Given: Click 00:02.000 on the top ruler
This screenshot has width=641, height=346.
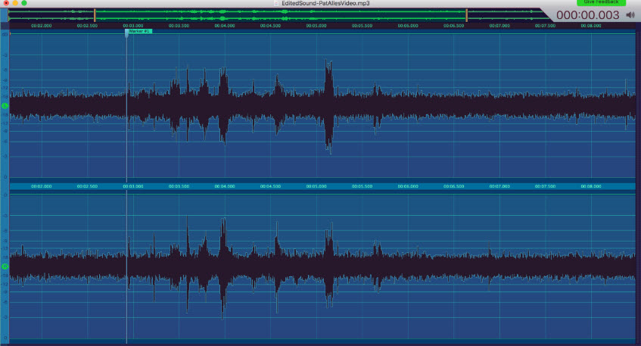Looking at the screenshot, I should click(42, 26).
